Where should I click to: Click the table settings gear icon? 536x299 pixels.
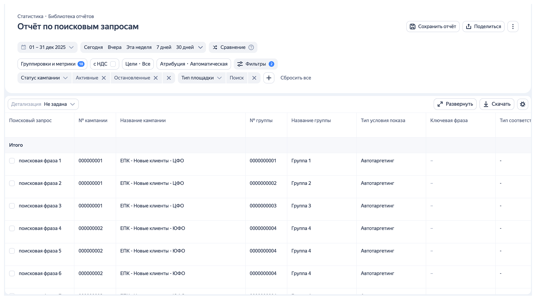[522, 104]
